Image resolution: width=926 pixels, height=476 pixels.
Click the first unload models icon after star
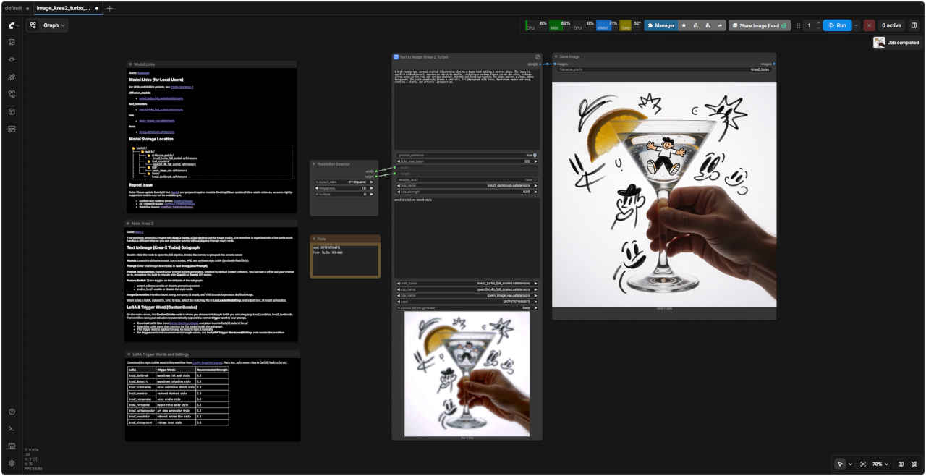[x=696, y=25]
